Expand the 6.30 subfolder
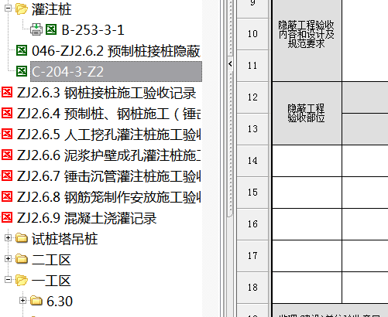This screenshot has height=317, width=388. tap(22, 300)
